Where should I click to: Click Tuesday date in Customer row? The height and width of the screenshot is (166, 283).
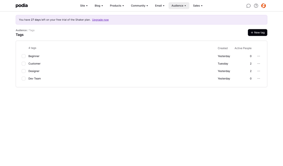click(223, 64)
